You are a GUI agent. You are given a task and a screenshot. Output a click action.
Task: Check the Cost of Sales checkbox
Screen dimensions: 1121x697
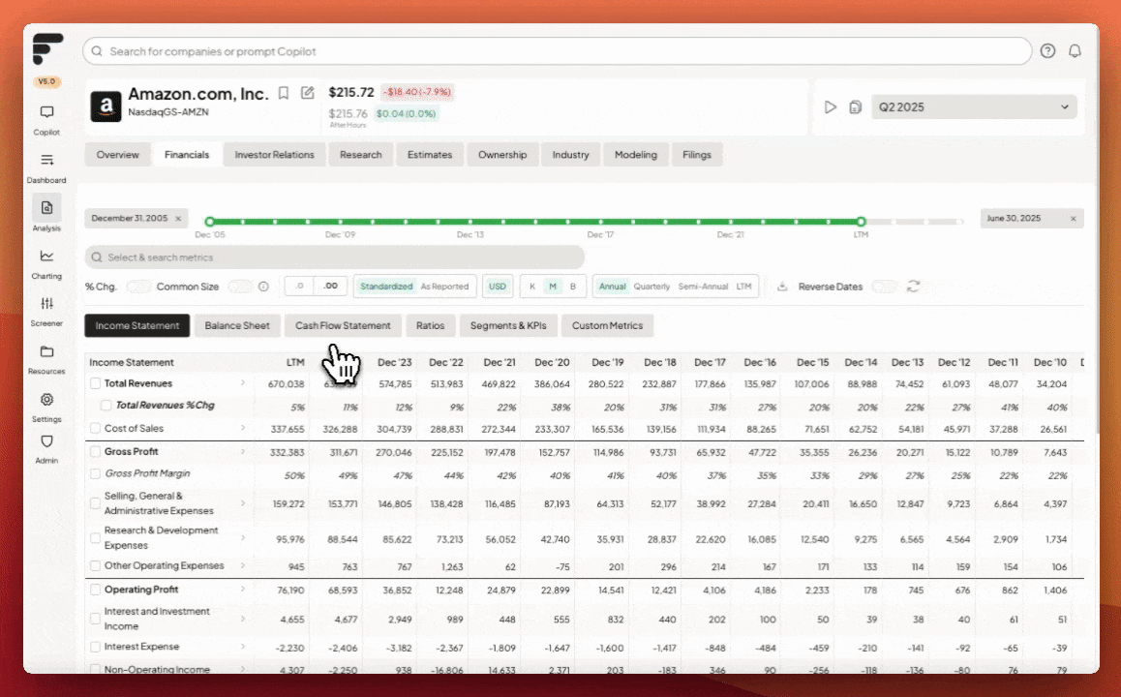[x=95, y=429]
